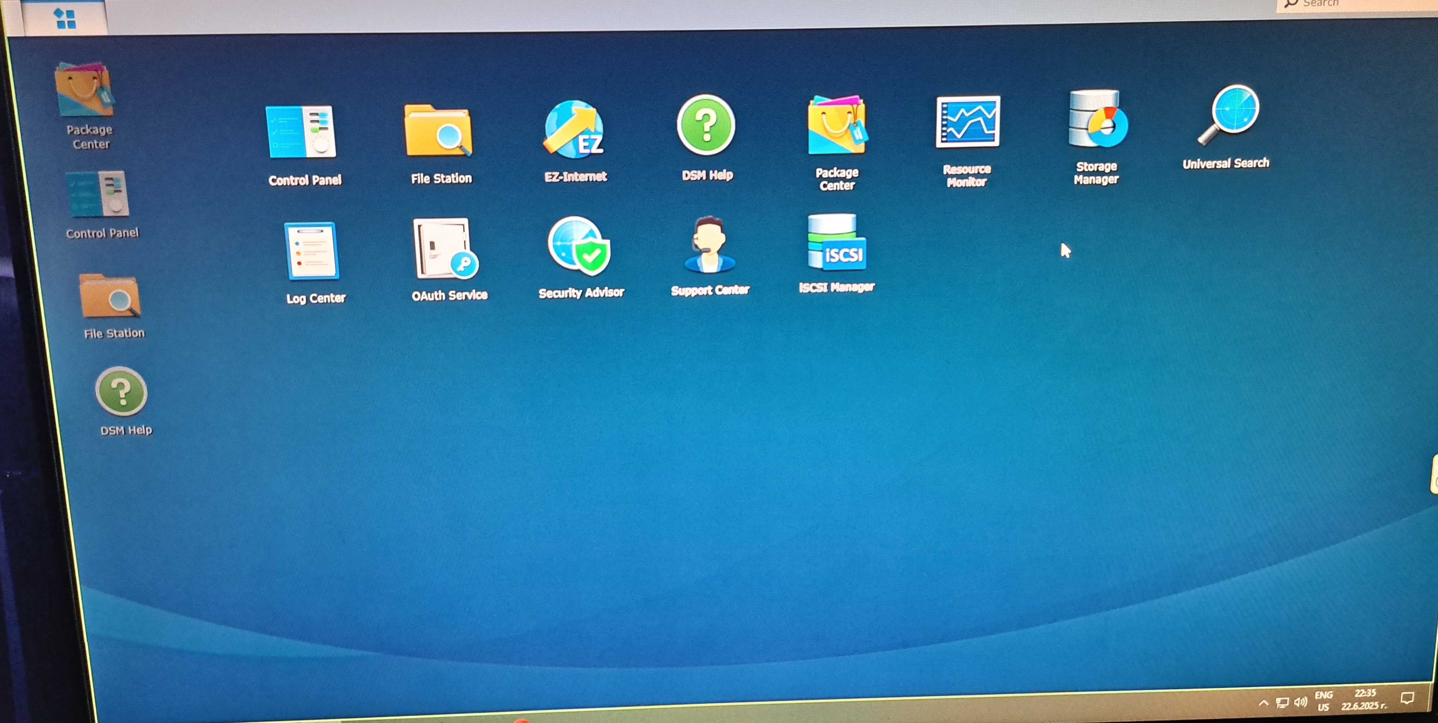Screen dimensions: 1438x723
Task: Launch File Station from the main menu
Action: pyautogui.click(x=440, y=144)
